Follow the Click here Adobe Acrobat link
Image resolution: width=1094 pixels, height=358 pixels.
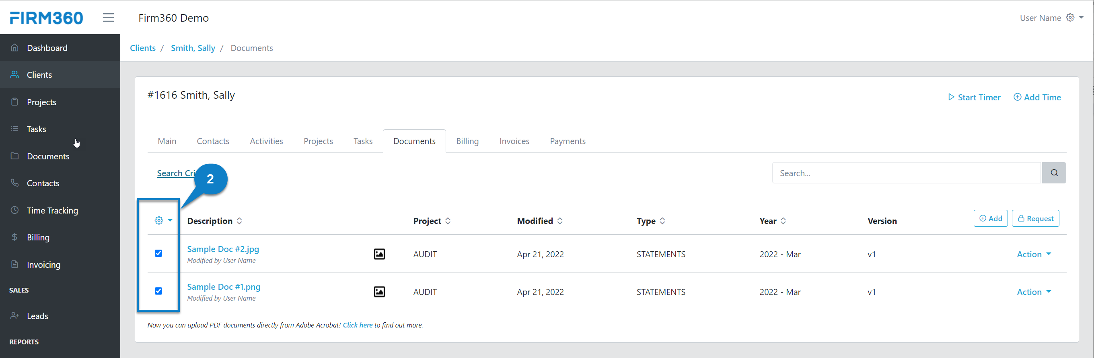click(x=358, y=325)
